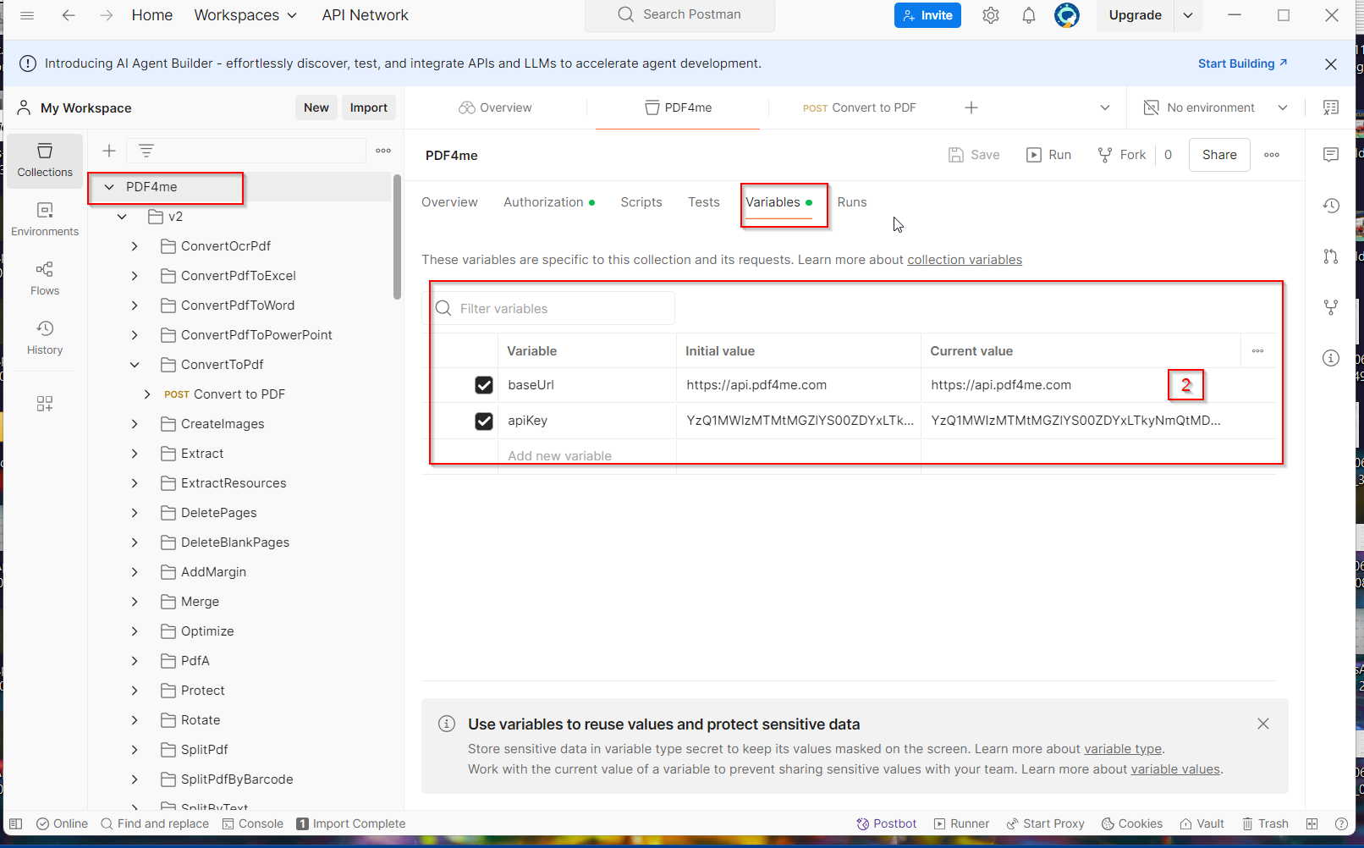
Task: Click the collections filter icon
Action: (146, 151)
